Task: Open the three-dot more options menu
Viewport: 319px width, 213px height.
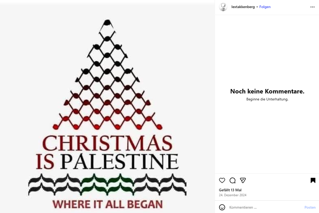Action: point(312,7)
